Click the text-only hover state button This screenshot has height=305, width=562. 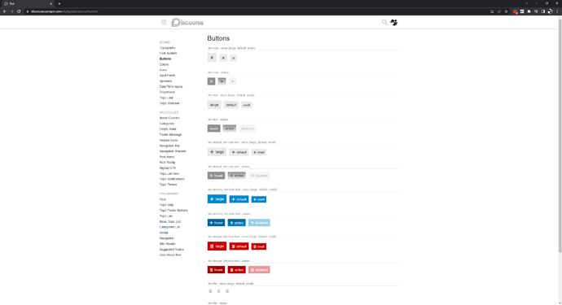click(213, 129)
